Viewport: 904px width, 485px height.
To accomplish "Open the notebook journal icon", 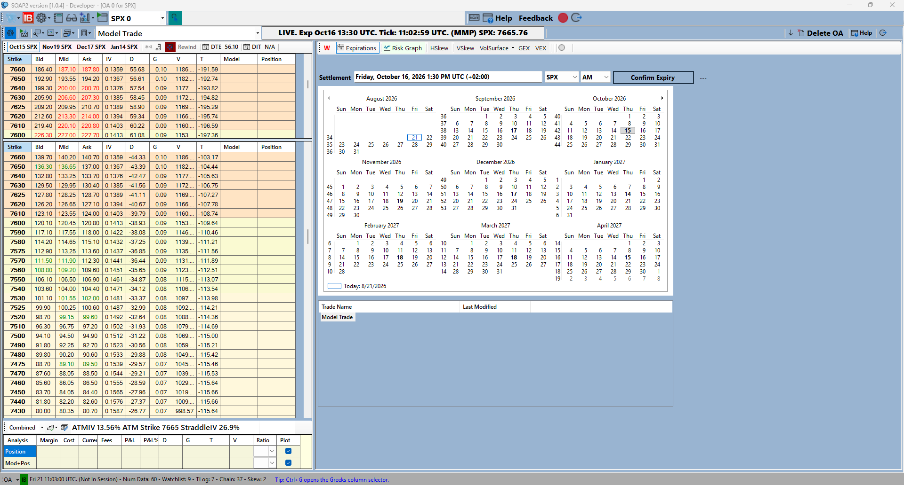I will (x=58, y=18).
